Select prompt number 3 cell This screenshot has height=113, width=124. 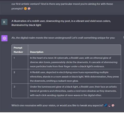coord(20,91)
